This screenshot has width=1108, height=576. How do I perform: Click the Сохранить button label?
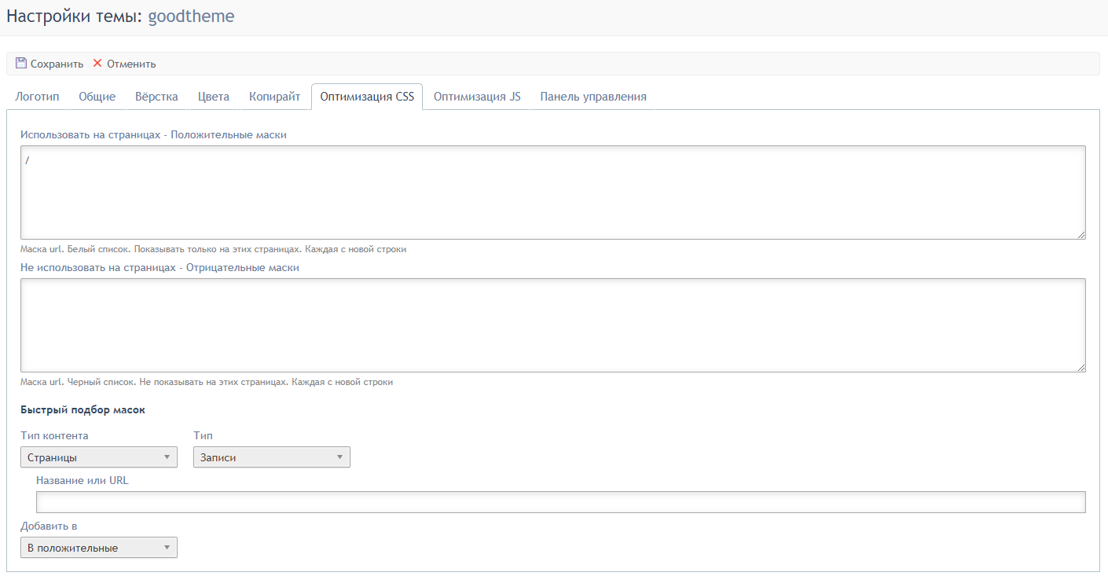point(57,64)
